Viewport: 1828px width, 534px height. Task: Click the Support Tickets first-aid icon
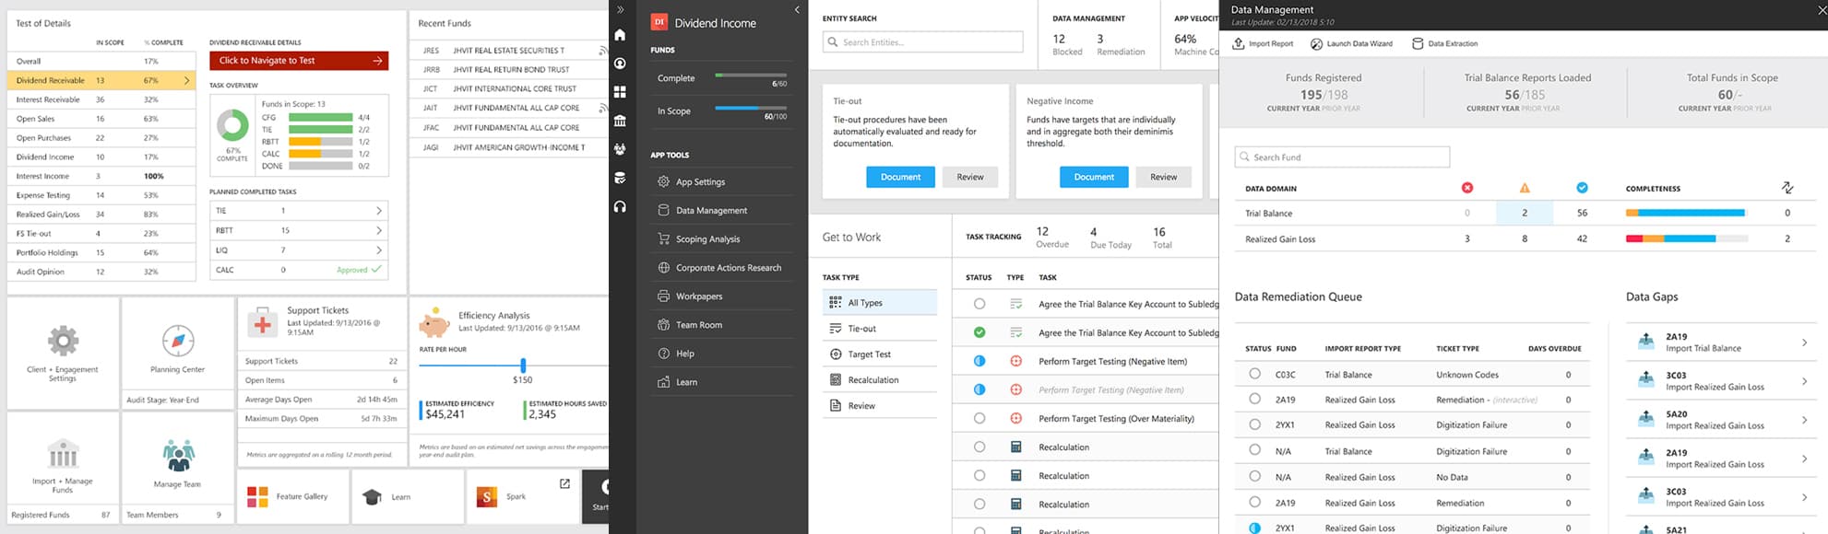(x=263, y=323)
